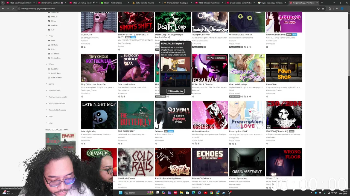Open Kerineia developer link under COLD CITY
This screenshot has width=350, height=196.
pyautogui.click(x=84, y=41)
